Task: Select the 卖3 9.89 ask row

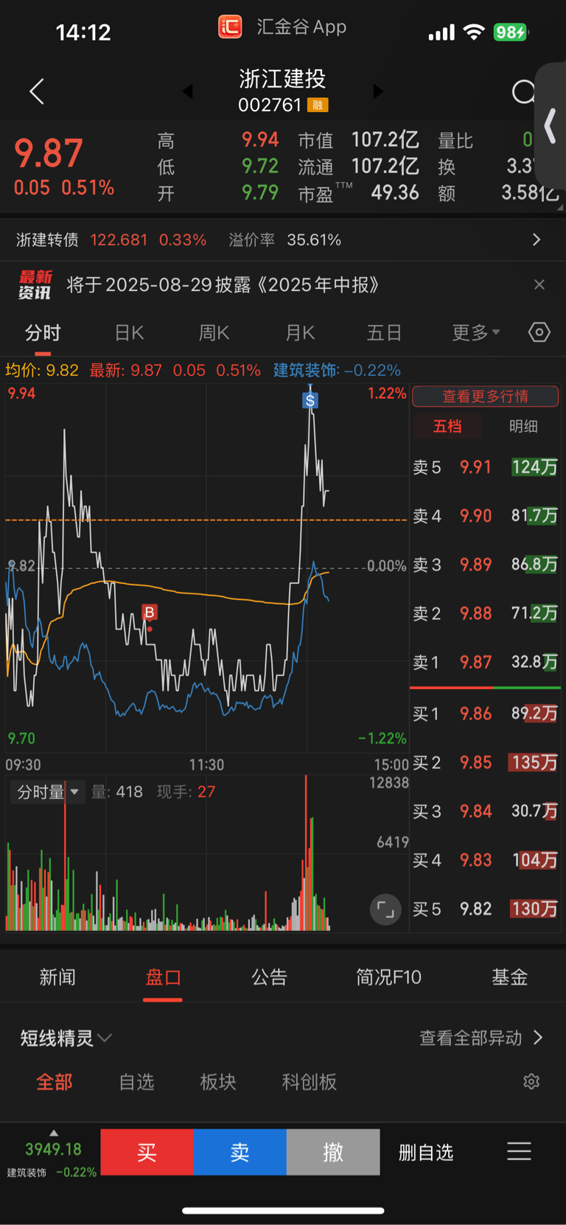Action: [x=485, y=565]
